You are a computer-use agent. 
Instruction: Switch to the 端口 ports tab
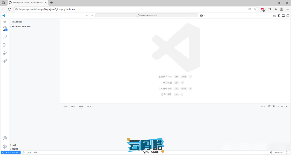[x=89, y=107]
